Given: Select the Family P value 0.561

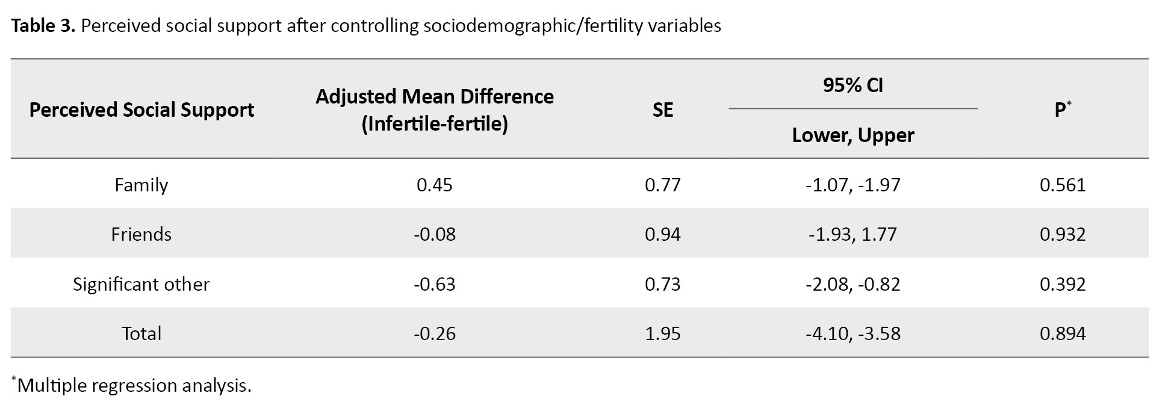Looking at the screenshot, I should [x=1063, y=185].
